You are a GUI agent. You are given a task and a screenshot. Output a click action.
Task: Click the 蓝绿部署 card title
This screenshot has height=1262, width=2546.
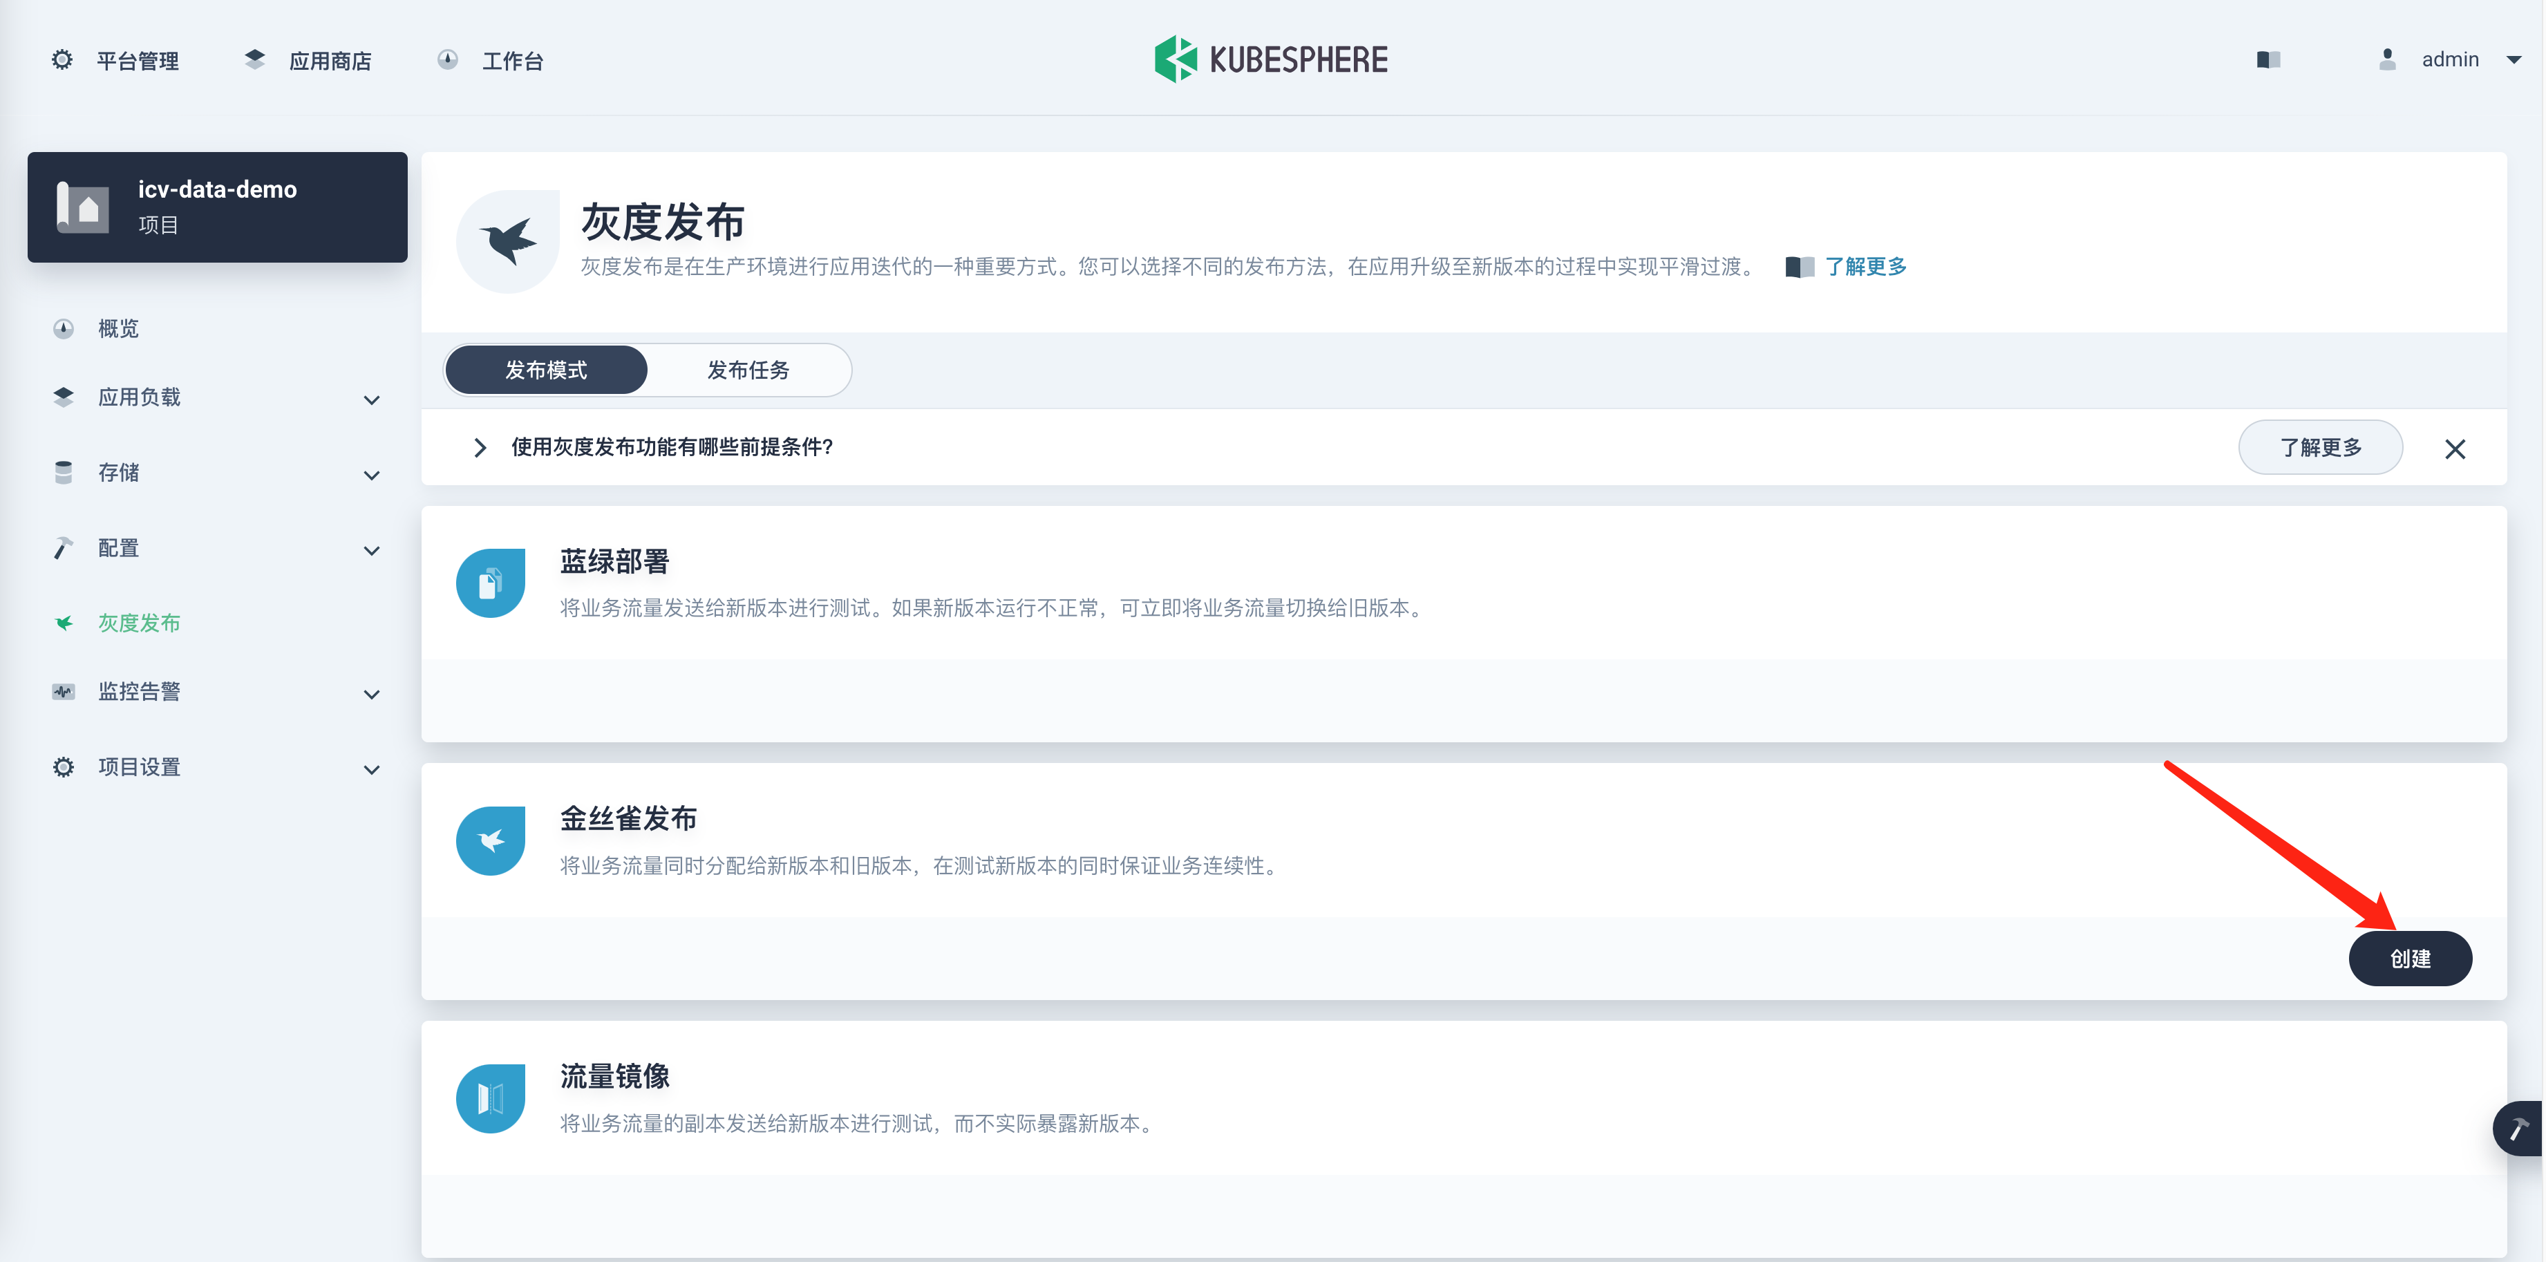click(x=615, y=561)
